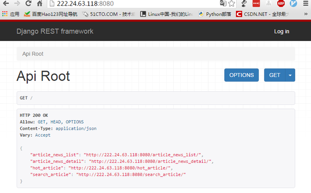Click the blue check extension icon
311x193 pixels.
tap(293, 4)
